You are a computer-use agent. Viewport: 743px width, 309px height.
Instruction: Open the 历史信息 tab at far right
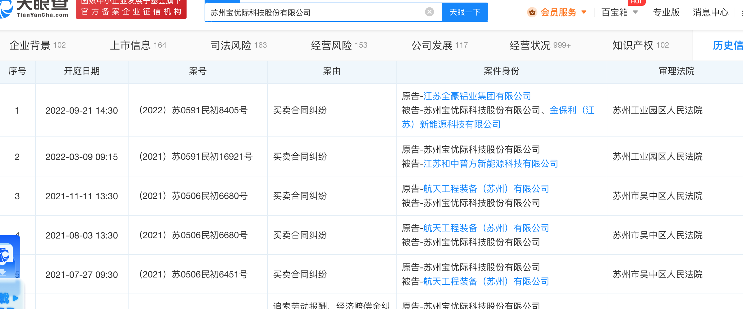[728, 45]
